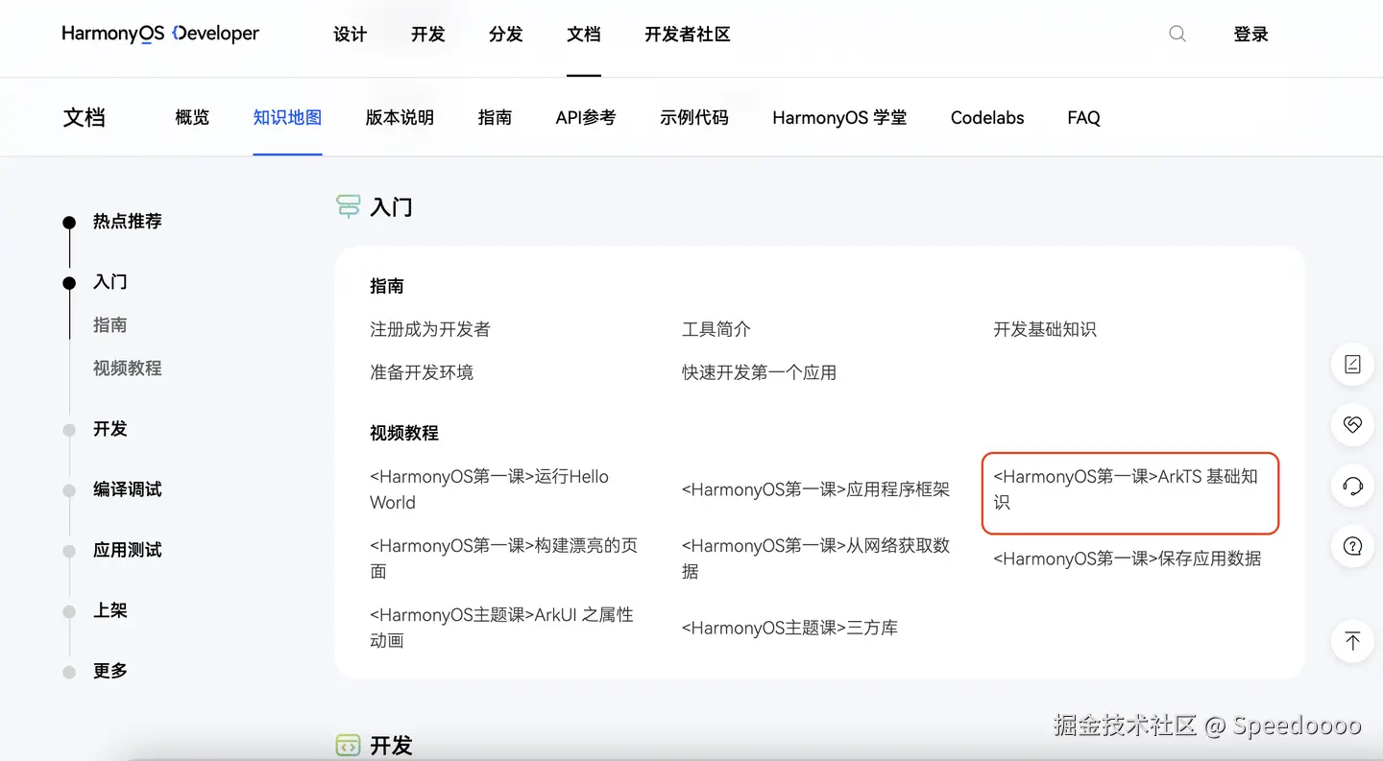Open the 快速开发第一个应用 link

[759, 372]
